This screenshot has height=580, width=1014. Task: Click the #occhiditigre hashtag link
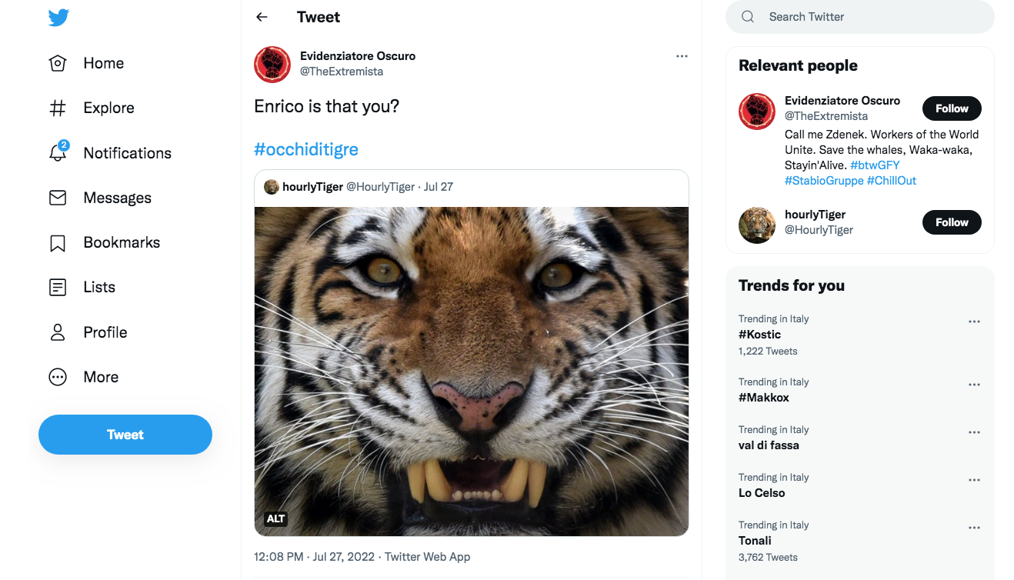306,149
